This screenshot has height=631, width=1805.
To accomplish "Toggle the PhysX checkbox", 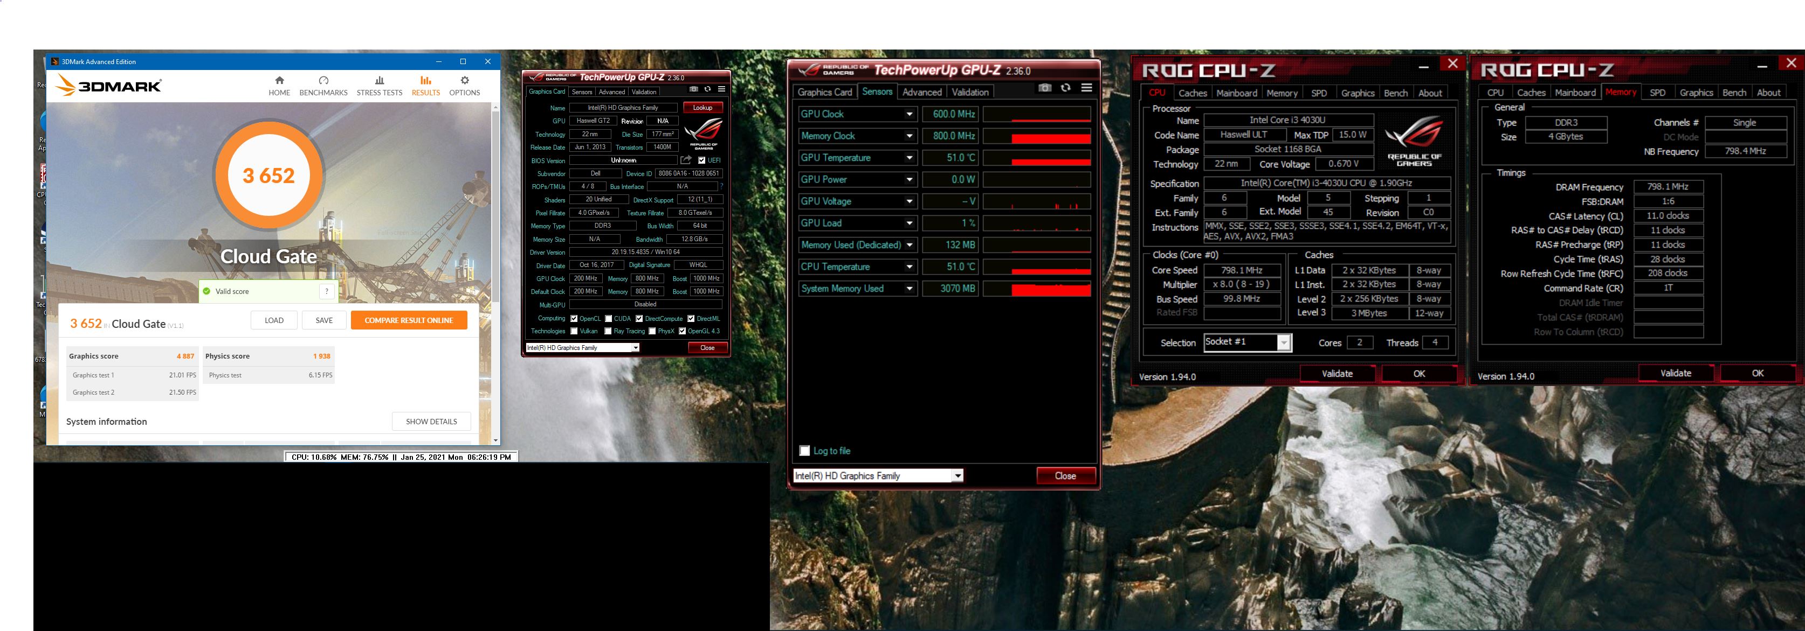I will [652, 331].
